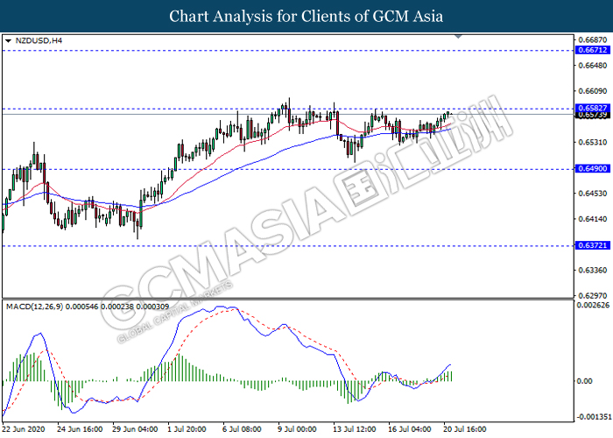Viewport: 613px width, 438px height.
Task: Click the 6 Jul 08:00 time label
Action: 242,429
